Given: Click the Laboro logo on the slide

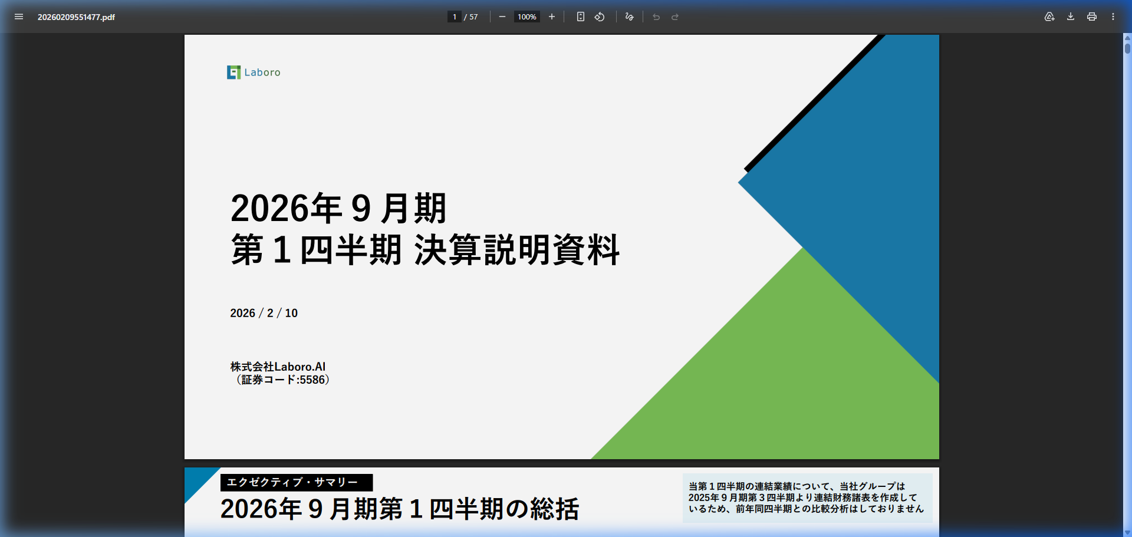Looking at the screenshot, I should pyautogui.click(x=254, y=72).
